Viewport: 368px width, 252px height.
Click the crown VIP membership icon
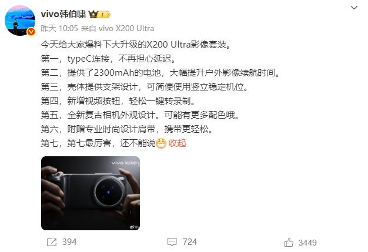click(93, 14)
